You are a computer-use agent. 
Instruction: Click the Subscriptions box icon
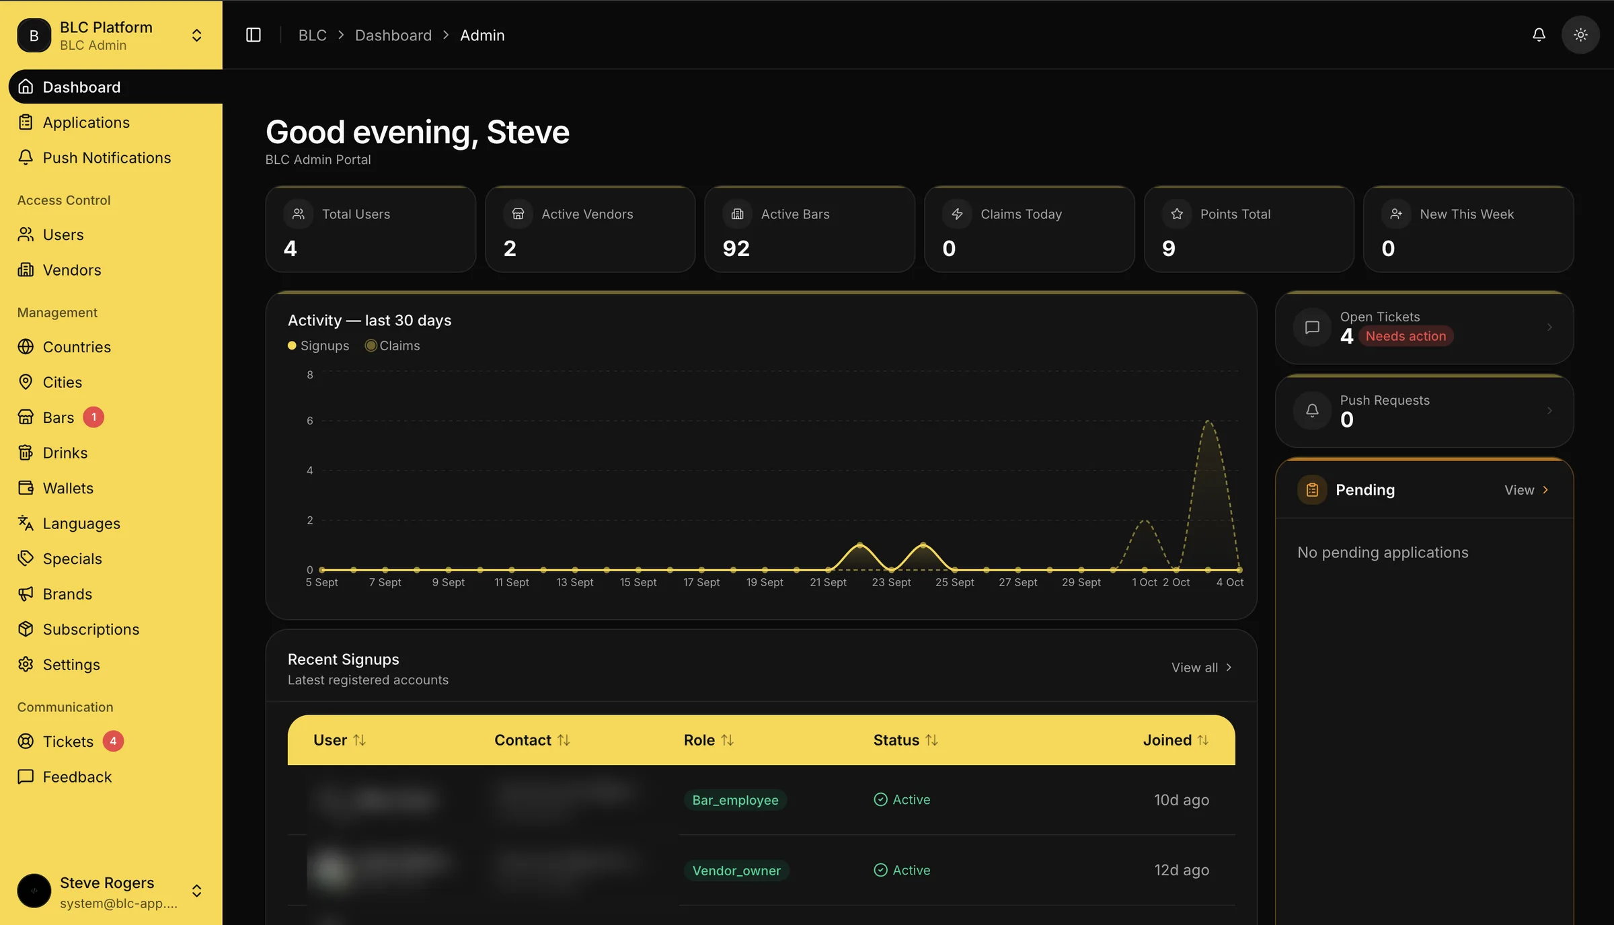(x=26, y=629)
